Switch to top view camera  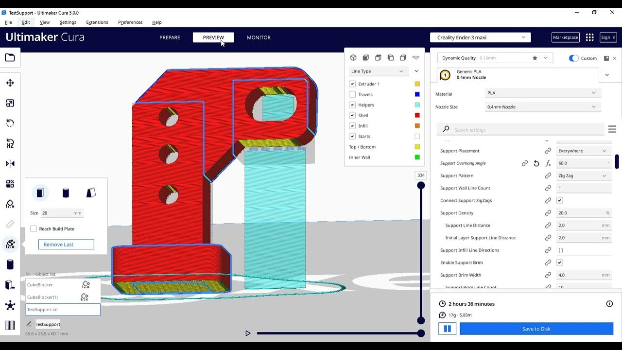pyautogui.click(x=378, y=57)
